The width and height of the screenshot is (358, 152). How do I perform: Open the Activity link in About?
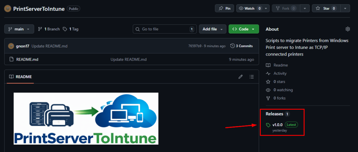coord(280,73)
